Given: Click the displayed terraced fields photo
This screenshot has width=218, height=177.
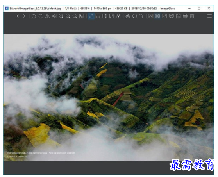Looking at the screenshot, I should pyautogui.click(x=109, y=97).
